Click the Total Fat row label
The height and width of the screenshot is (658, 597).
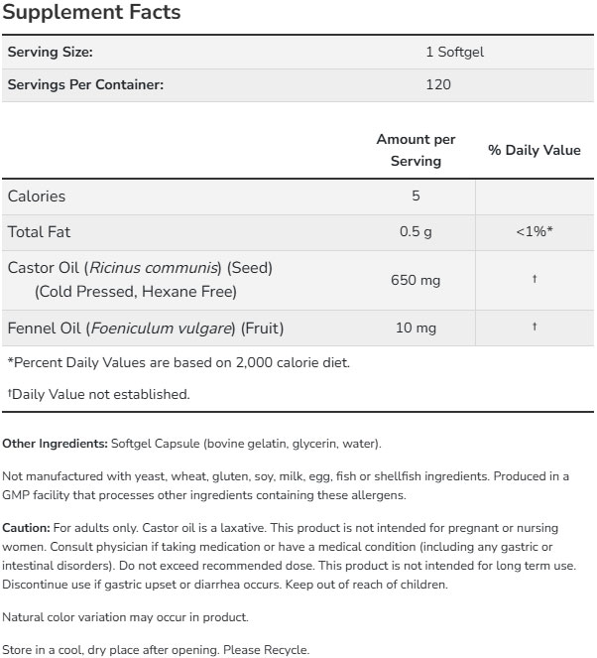[x=39, y=231]
